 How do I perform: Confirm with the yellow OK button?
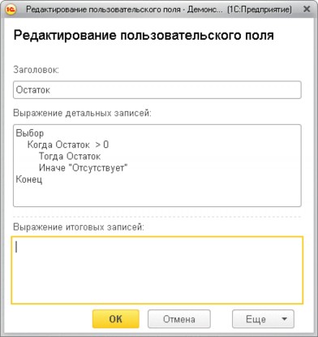pos(116,319)
